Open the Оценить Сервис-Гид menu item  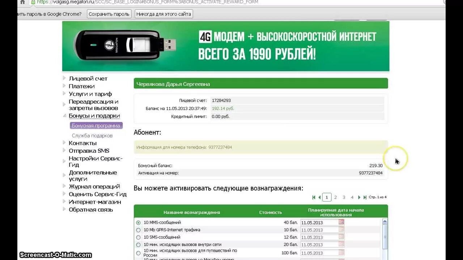pos(97,194)
